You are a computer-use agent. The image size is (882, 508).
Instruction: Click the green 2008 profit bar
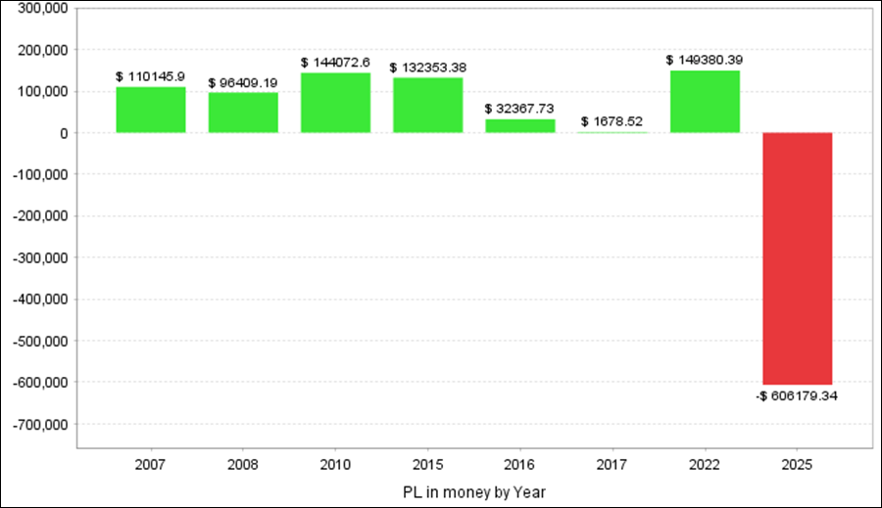[243, 113]
